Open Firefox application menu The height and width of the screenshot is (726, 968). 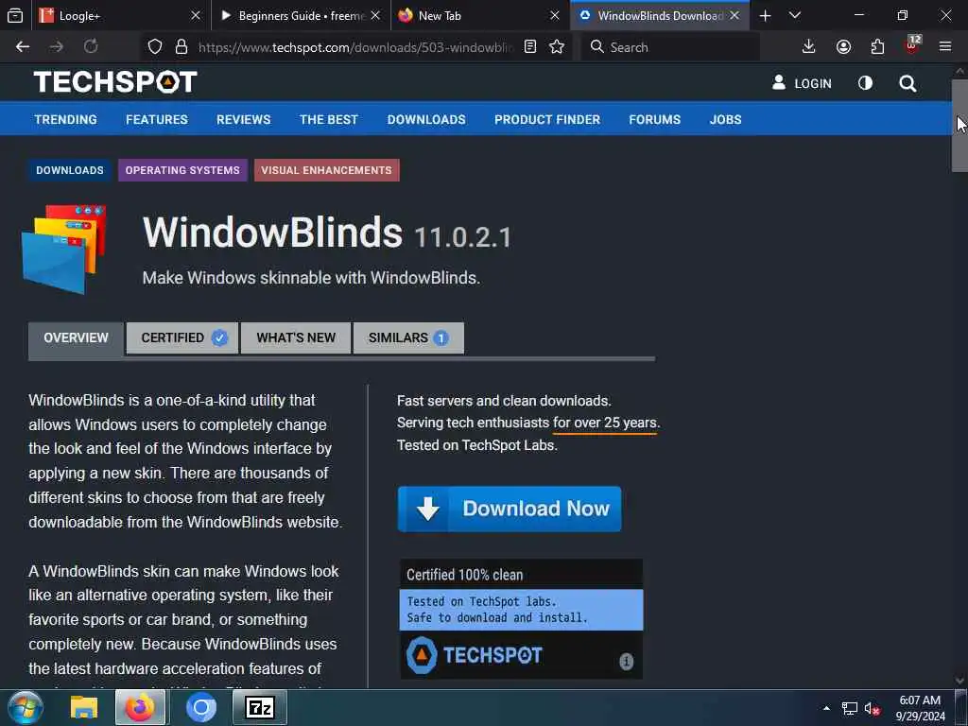[945, 47]
